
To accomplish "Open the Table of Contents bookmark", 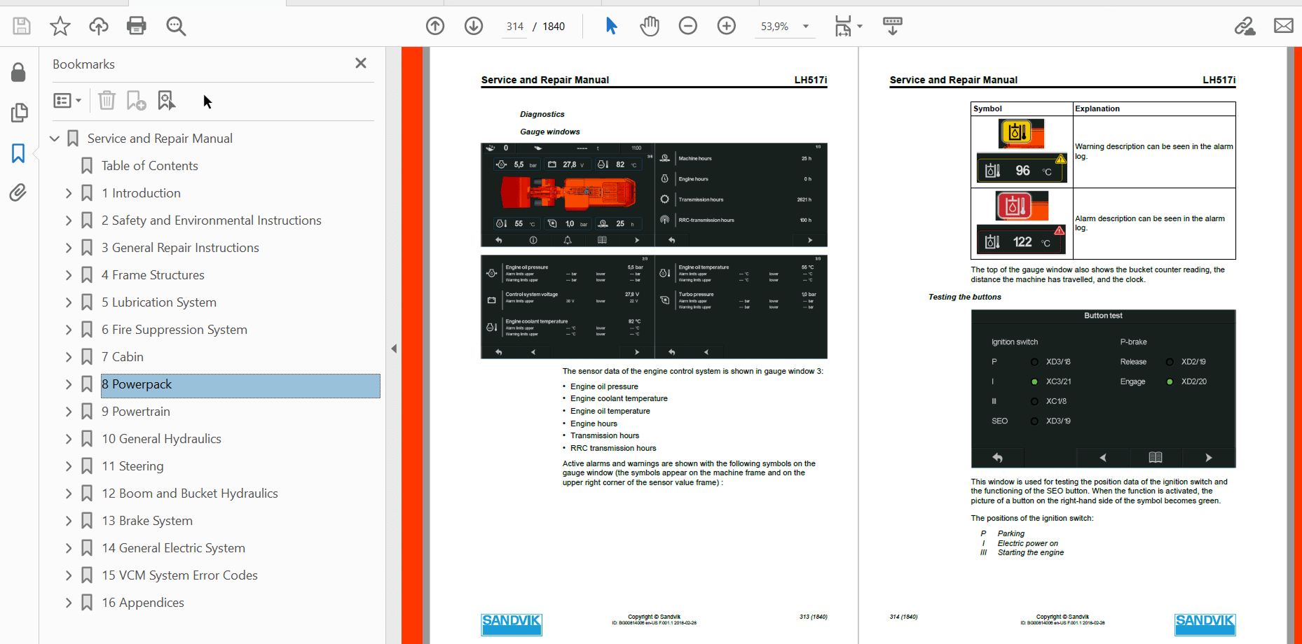I will (149, 166).
